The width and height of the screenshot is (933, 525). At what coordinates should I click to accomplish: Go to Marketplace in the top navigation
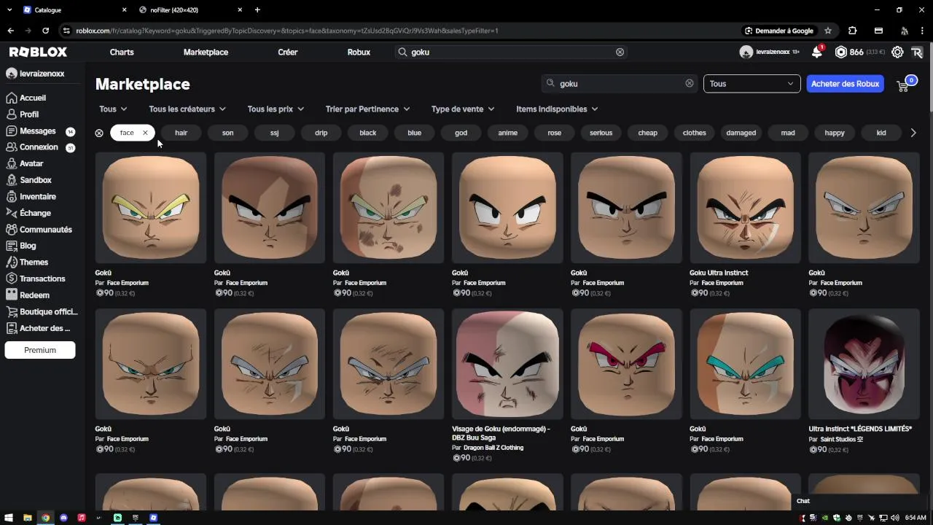coord(206,52)
